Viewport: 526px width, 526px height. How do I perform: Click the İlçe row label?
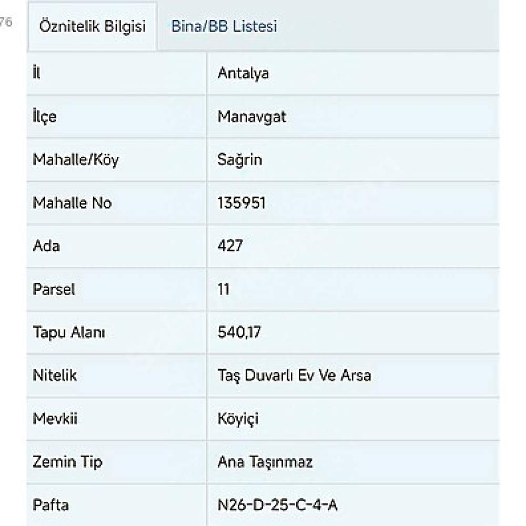click(44, 117)
